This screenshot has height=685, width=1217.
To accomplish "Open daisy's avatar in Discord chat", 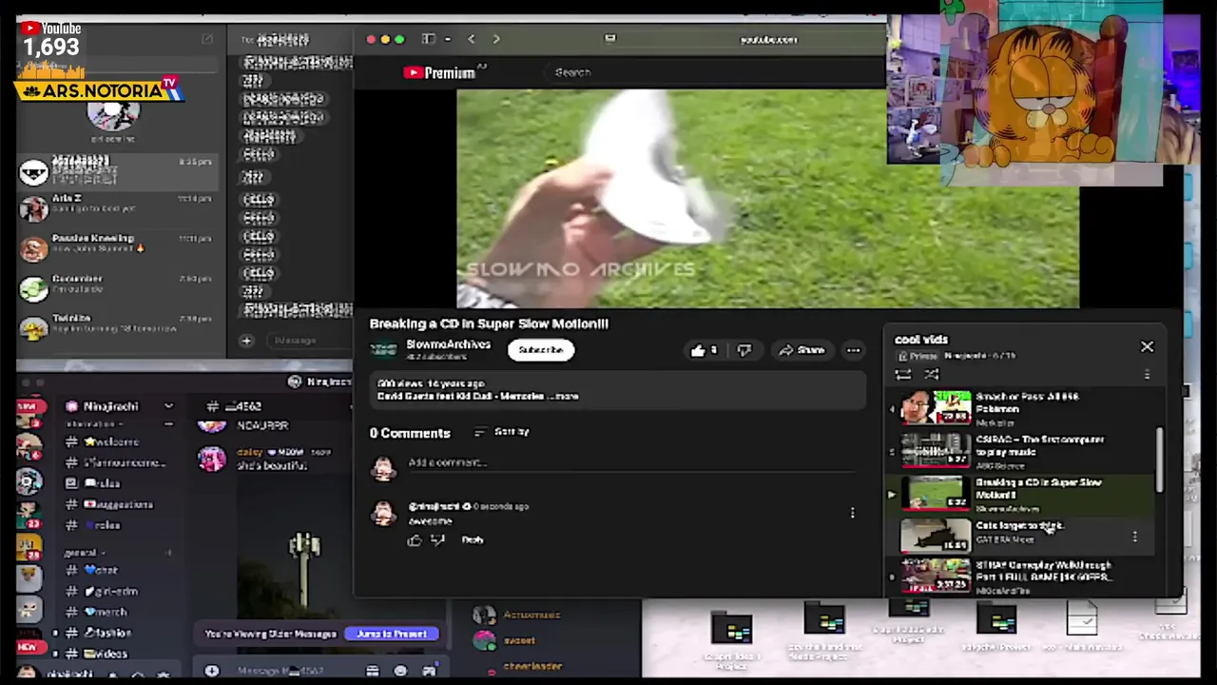I will [211, 459].
